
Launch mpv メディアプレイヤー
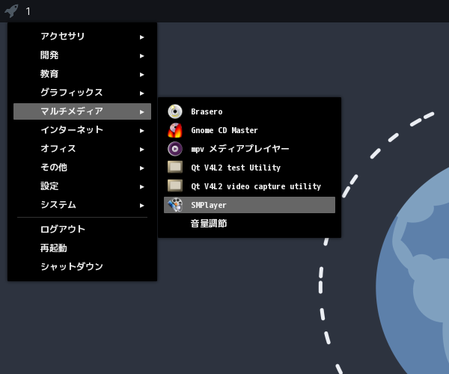click(x=249, y=149)
